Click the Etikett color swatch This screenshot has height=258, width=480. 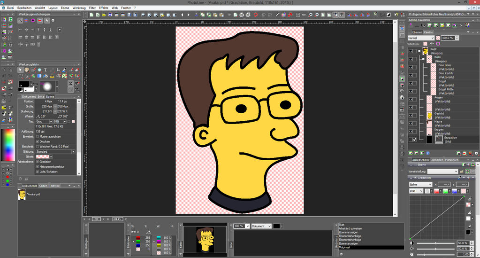coord(43,157)
